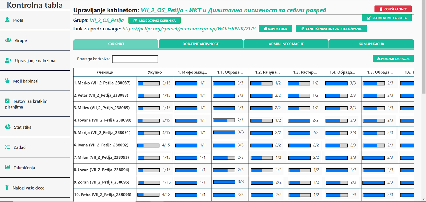Click the Kopiraj link button

coord(275,29)
